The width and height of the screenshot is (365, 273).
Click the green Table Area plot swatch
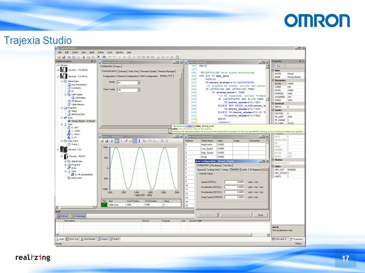click(104, 205)
